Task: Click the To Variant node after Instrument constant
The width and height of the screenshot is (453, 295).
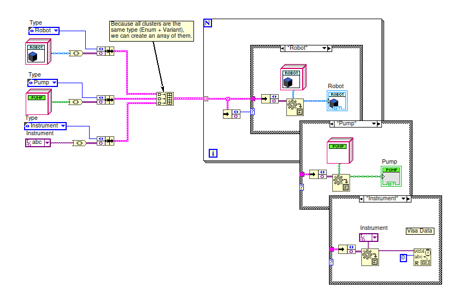Action: pos(79,143)
